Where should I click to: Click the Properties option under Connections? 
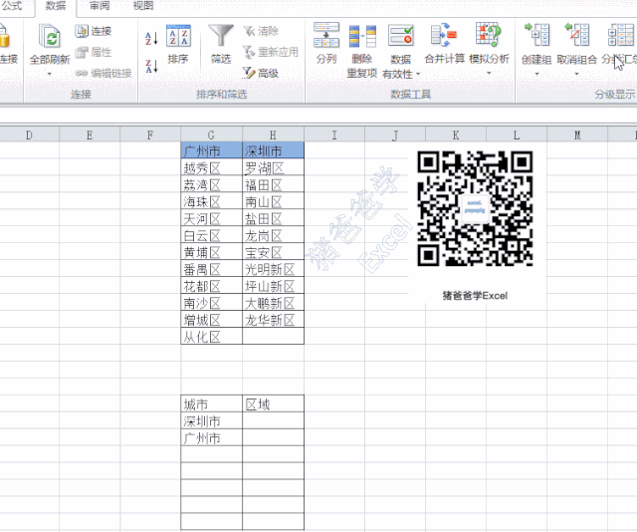click(x=94, y=52)
